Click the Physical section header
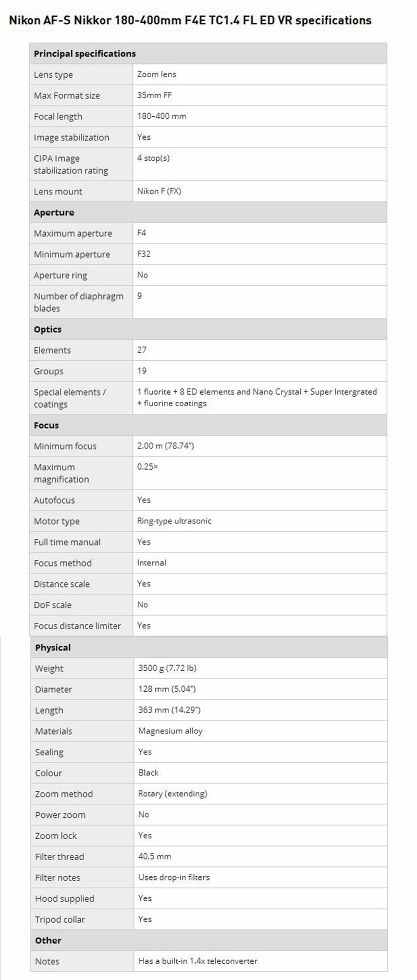 [53, 647]
